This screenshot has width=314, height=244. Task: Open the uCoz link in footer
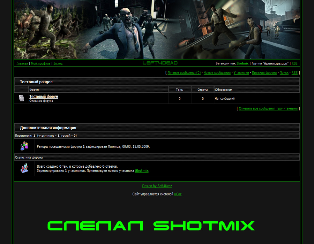(x=178, y=194)
